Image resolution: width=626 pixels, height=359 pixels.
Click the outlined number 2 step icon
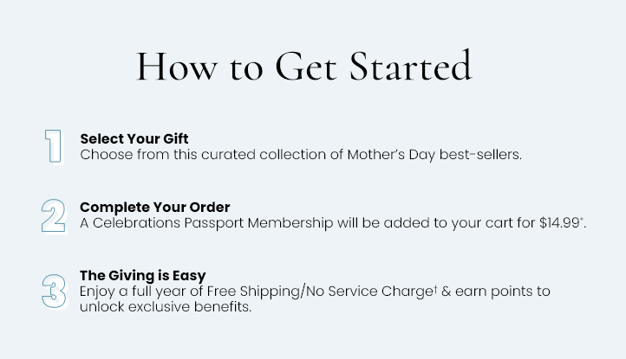click(x=54, y=216)
